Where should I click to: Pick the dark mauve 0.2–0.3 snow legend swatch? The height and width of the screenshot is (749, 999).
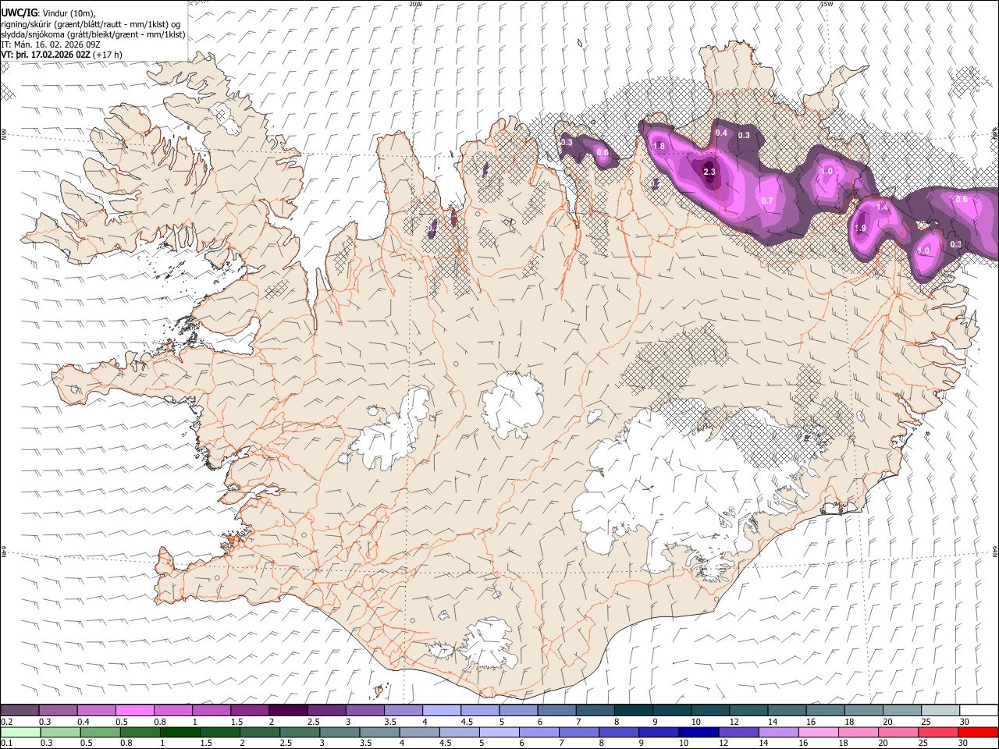click(x=20, y=710)
